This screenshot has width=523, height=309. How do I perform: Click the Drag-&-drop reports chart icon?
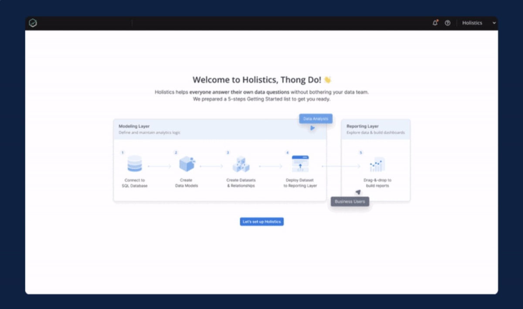(377, 165)
